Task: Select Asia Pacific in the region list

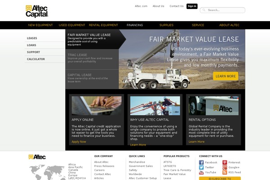Action: click(76, 167)
